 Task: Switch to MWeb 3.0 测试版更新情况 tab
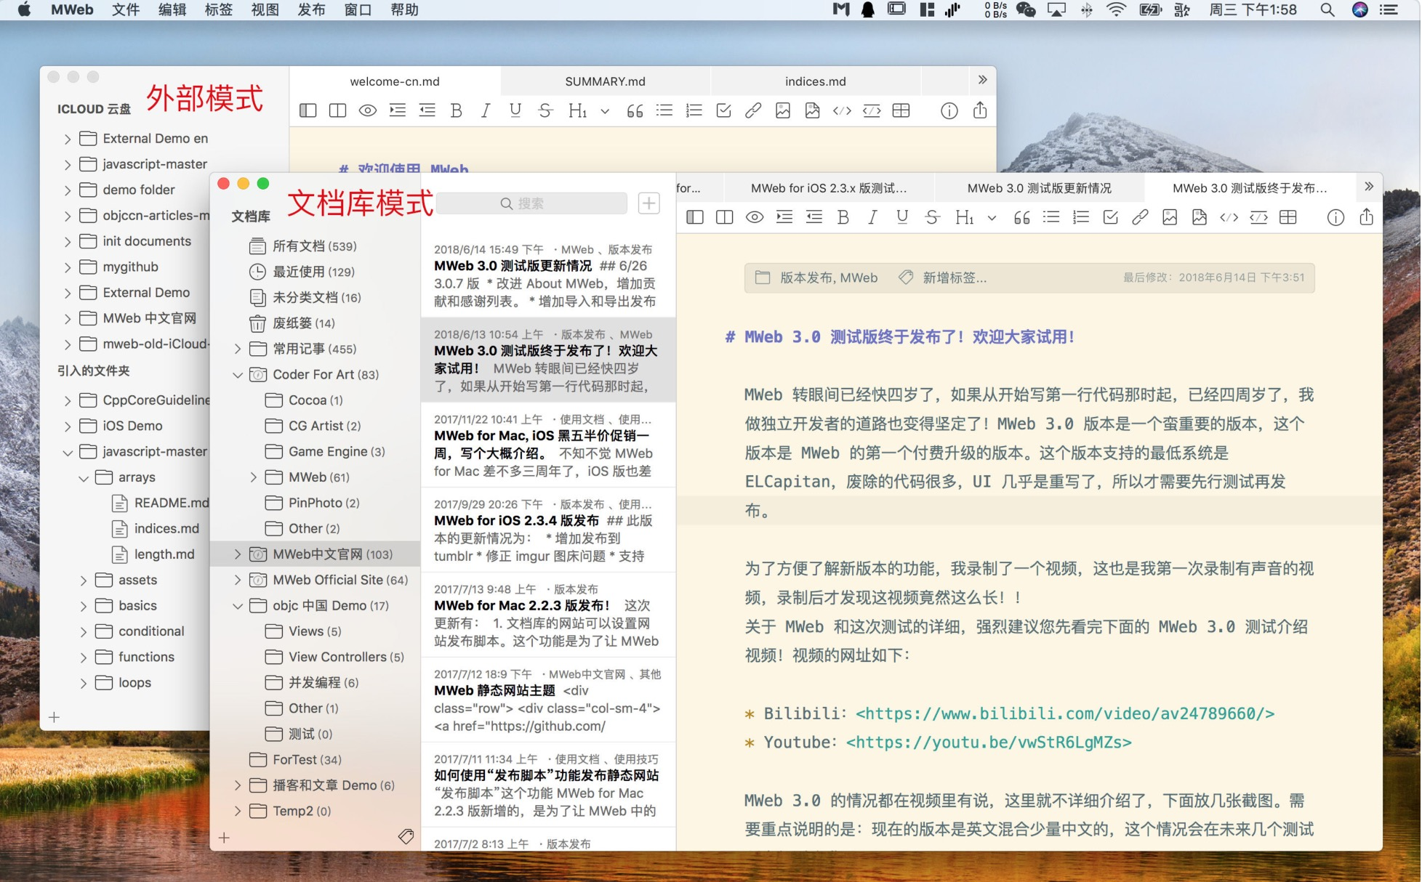tap(1038, 188)
